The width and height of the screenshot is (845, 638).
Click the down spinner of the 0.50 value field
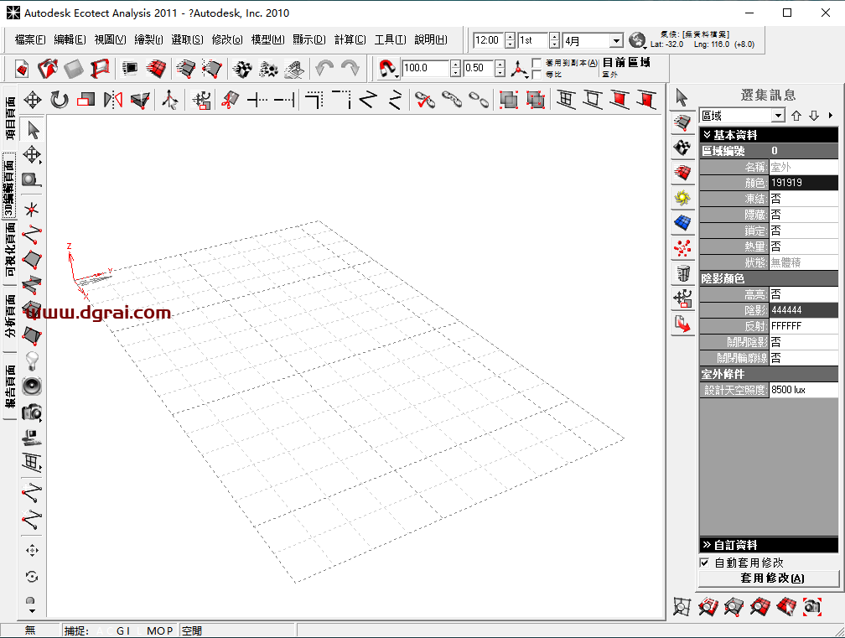click(500, 72)
